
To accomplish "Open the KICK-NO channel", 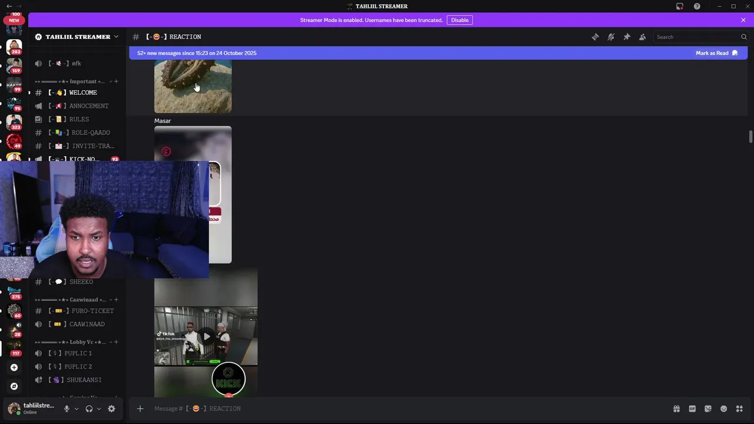I will tap(77, 159).
